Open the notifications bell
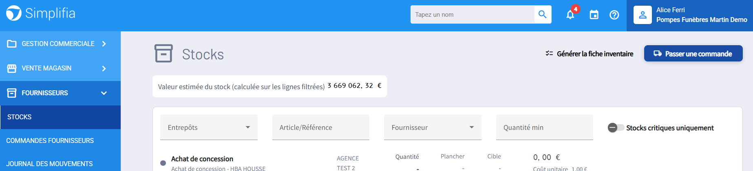The height and width of the screenshot is (171, 753). point(570,15)
